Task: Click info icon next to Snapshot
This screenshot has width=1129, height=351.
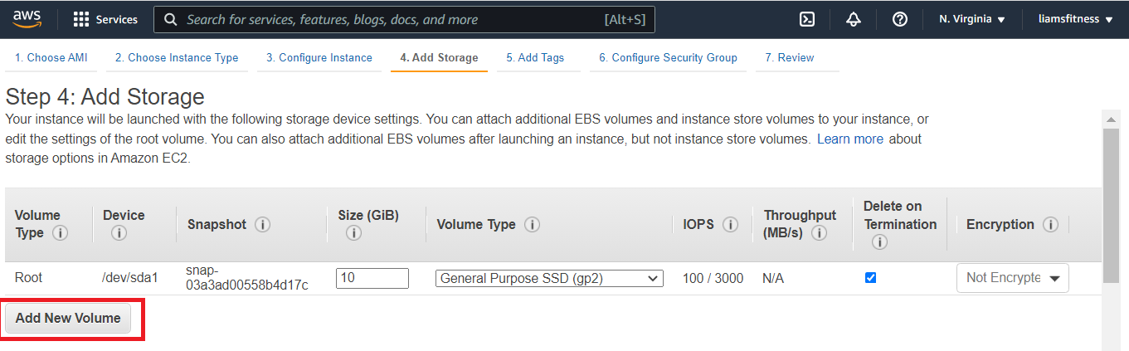Action: (x=263, y=225)
